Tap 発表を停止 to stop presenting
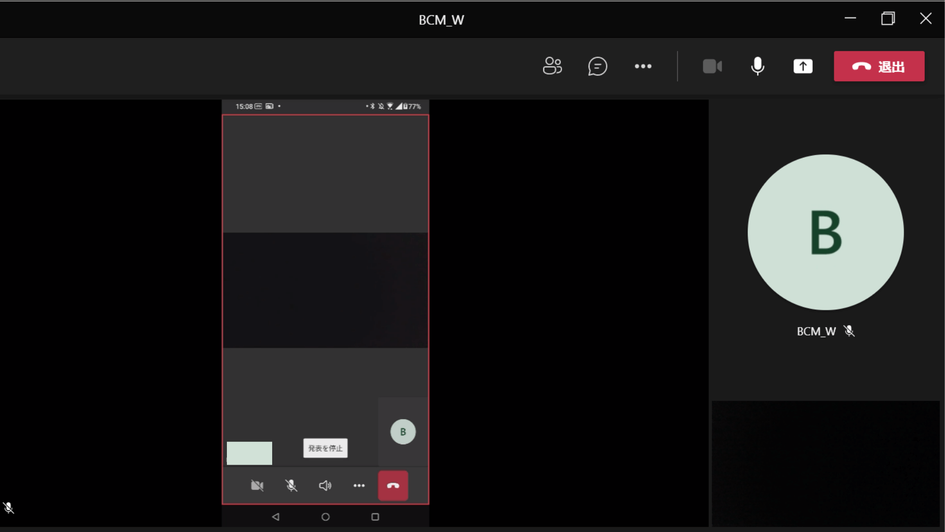945x532 pixels. pyautogui.click(x=325, y=448)
